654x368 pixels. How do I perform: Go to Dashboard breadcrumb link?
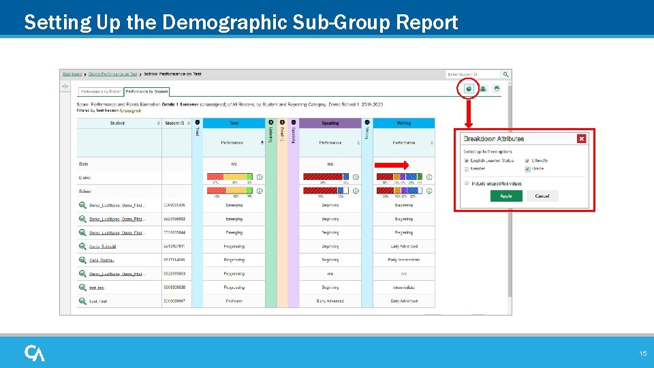72,74
